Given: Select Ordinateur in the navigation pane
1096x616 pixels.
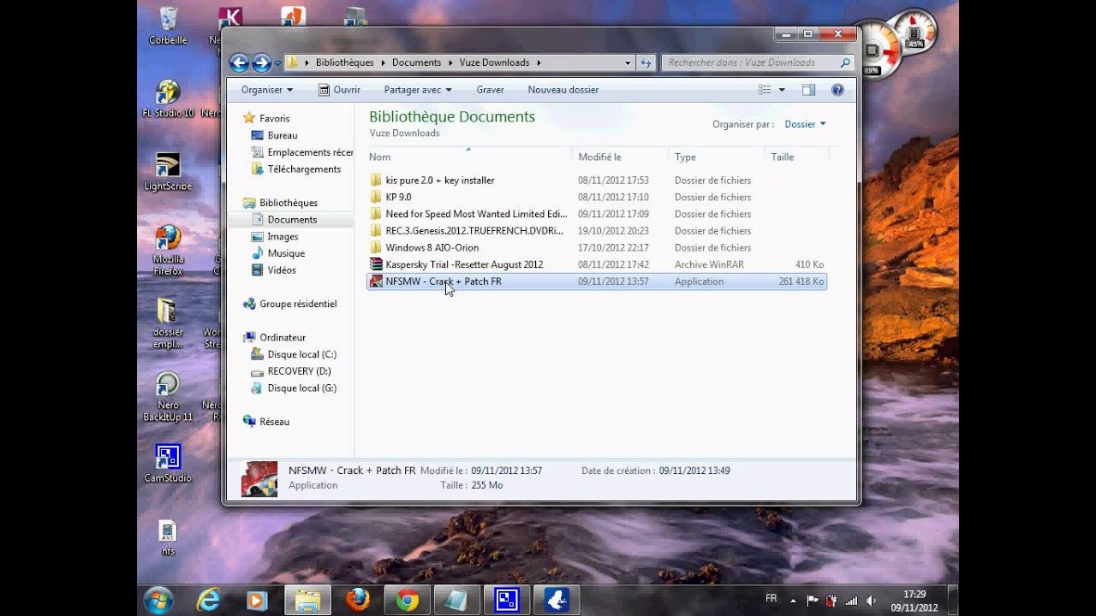Looking at the screenshot, I should [x=283, y=337].
